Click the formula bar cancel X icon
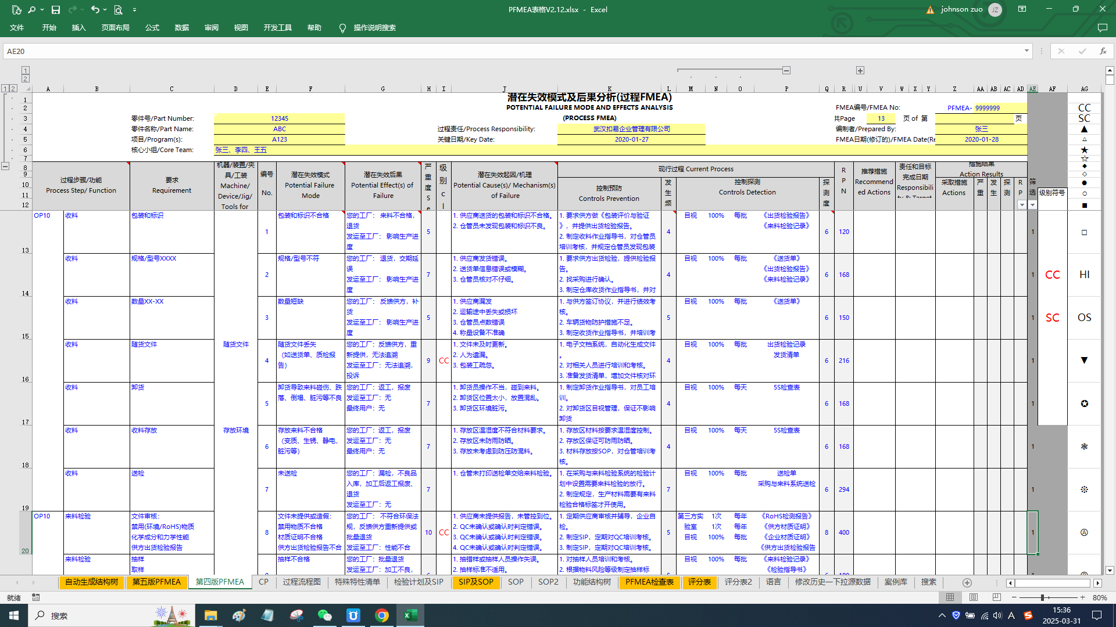This screenshot has height=627, width=1116. pos(1061,51)
